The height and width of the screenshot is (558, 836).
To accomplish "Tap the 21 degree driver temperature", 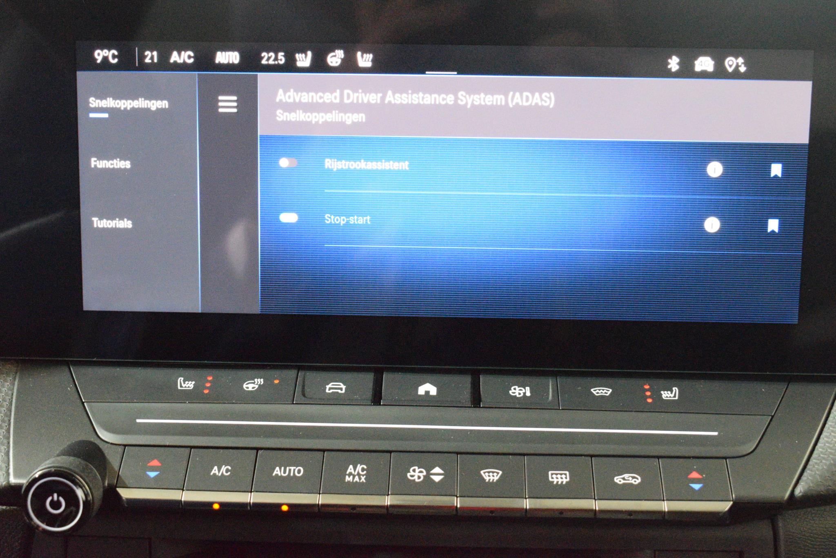I will 151,57.
